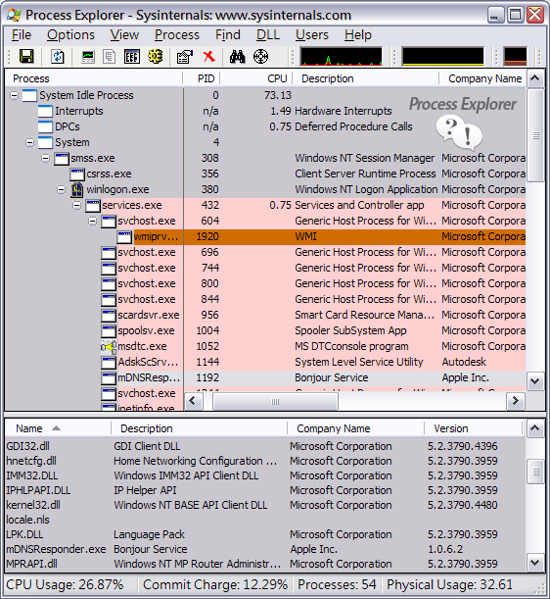Select mDNSResponder.exe in the DLL list
This screenshot has height=599, width=550.
tap(265, 549)
